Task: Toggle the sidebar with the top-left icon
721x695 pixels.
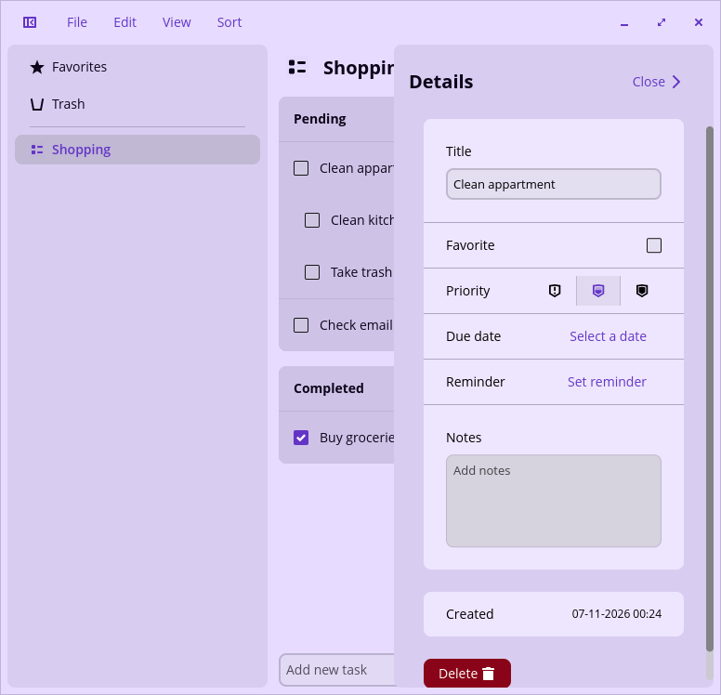Action: pyautogui.click(x=30, y=22)
